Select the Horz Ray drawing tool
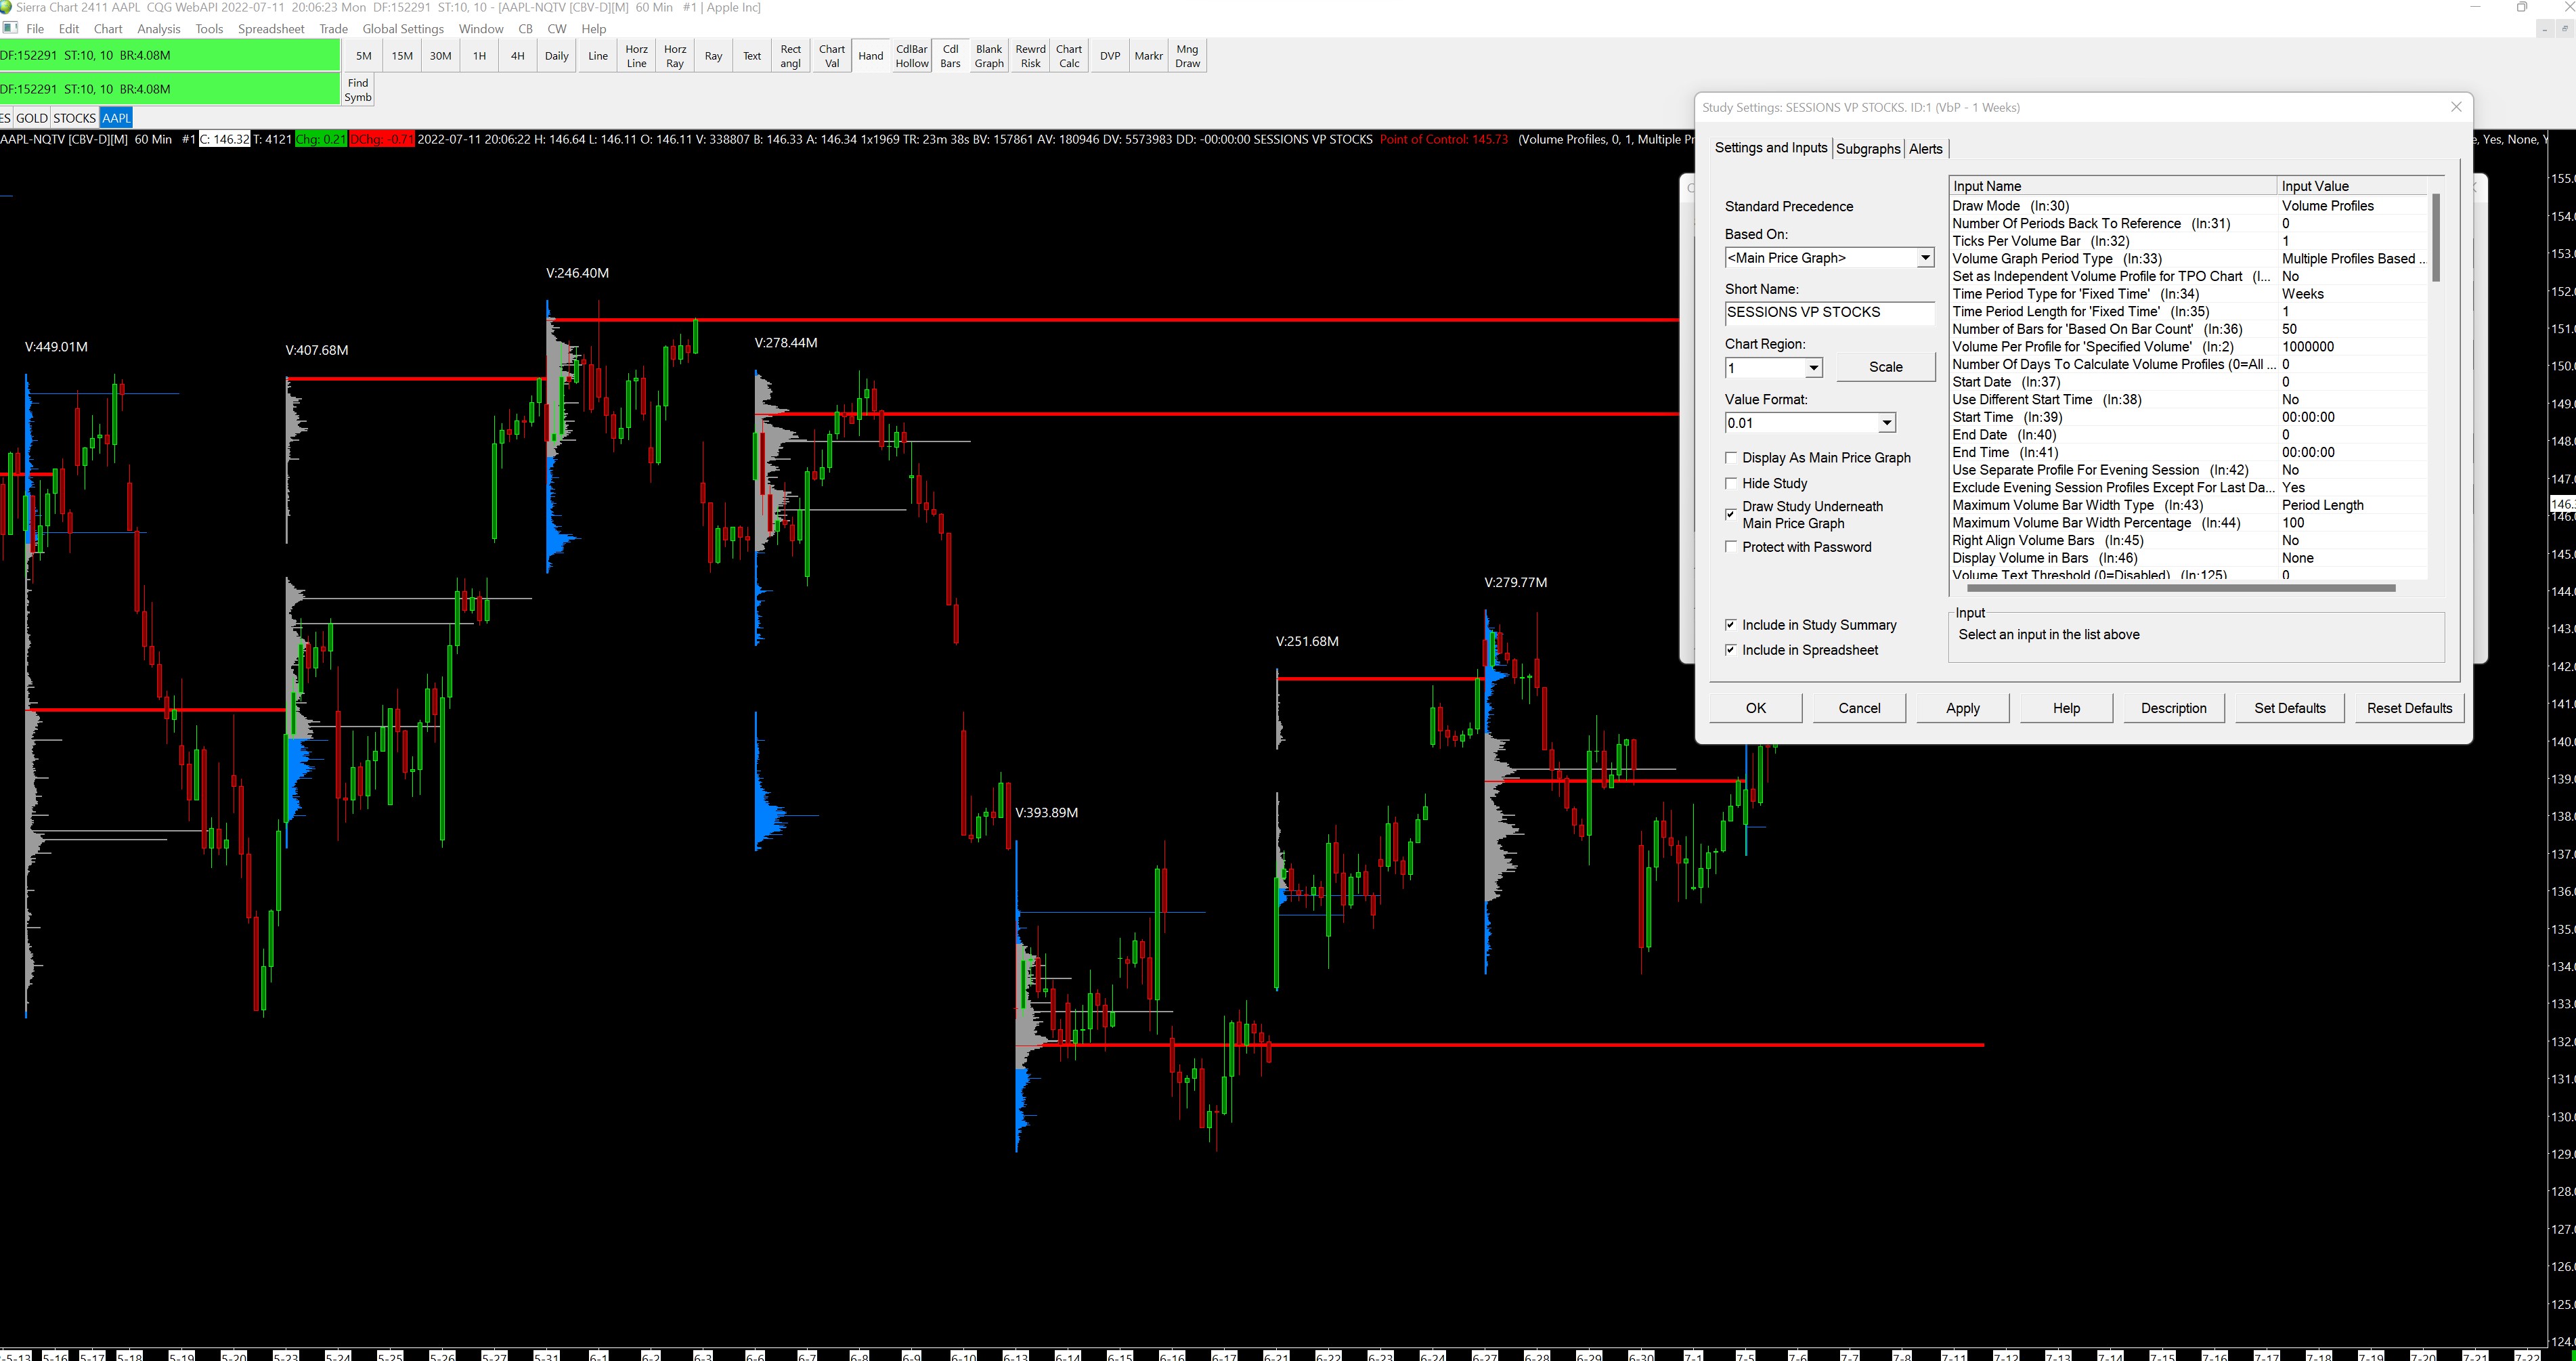This screenshot has width=2576, height=1361. pyautogui.click(x=675, y=56)
